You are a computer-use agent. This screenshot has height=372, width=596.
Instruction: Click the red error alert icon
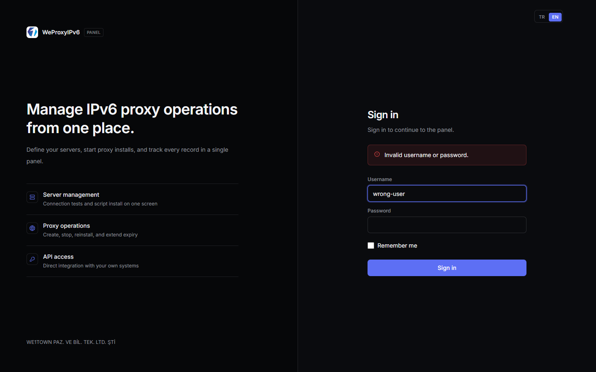[x=377, y=154]
